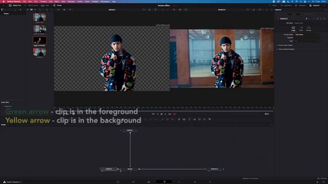The height and width of the screenshot is (184, 328).
Task: Open the Settings tab in Inspector
Action: (309, 29)
